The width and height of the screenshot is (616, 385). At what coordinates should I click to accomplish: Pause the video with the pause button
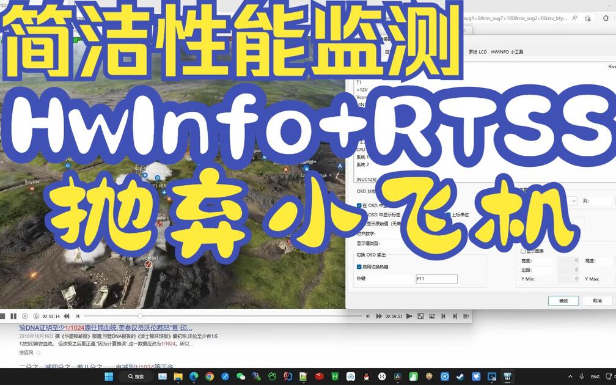tap(13, 316)
